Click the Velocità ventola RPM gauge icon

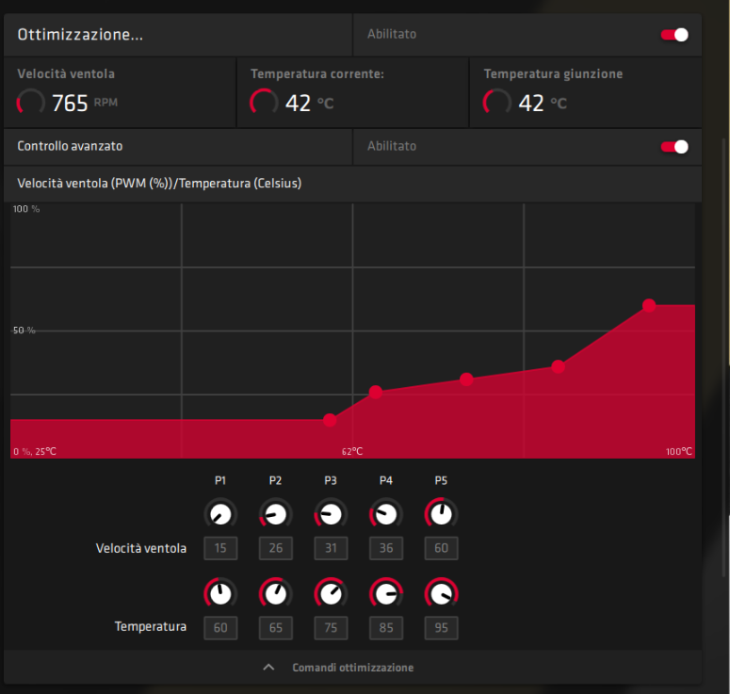[x=31, y=103]
